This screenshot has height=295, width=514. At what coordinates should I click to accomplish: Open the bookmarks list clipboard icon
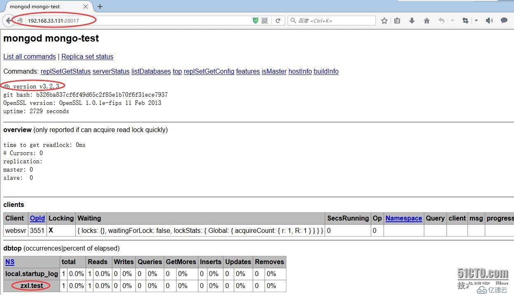click(x=397, y=21)
